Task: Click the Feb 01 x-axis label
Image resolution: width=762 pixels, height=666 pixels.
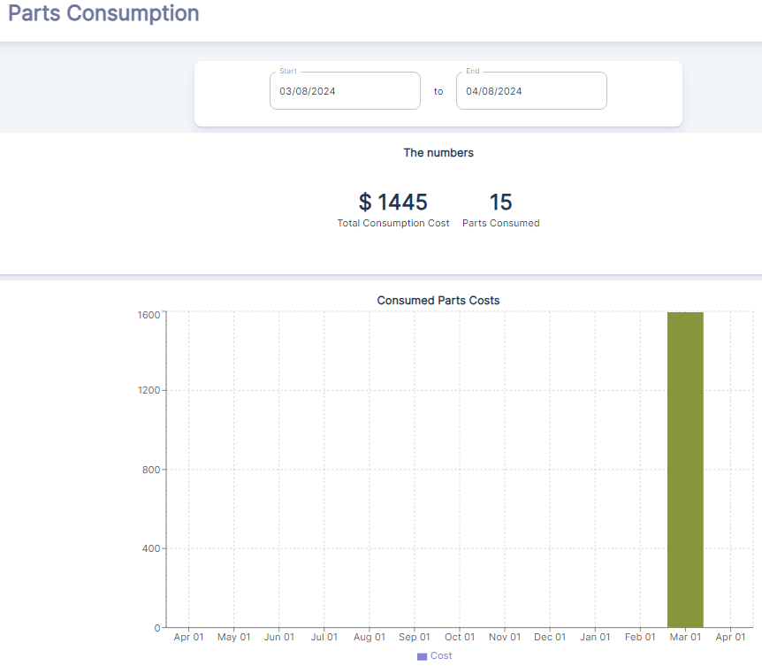Action: (640, 637)
